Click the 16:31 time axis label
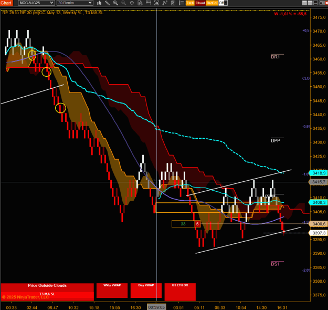The width and height of the screenshot is (328, 310). click(282, 307)
